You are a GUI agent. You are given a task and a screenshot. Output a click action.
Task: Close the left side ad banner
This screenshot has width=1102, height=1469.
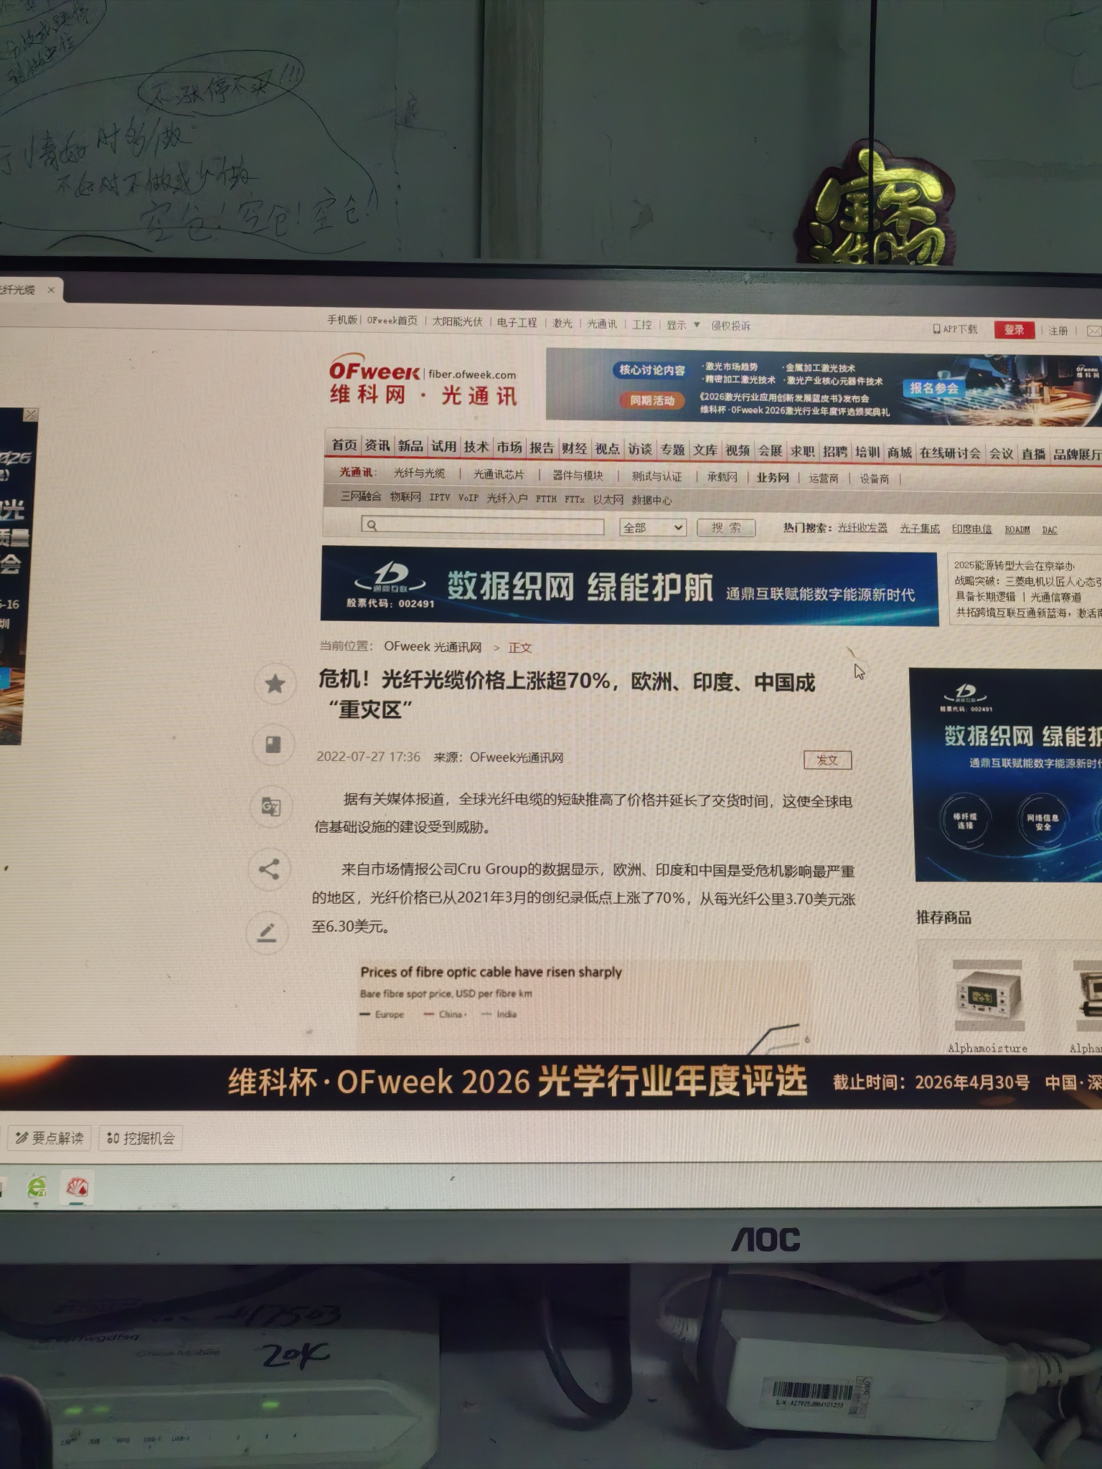pos(31,414)
